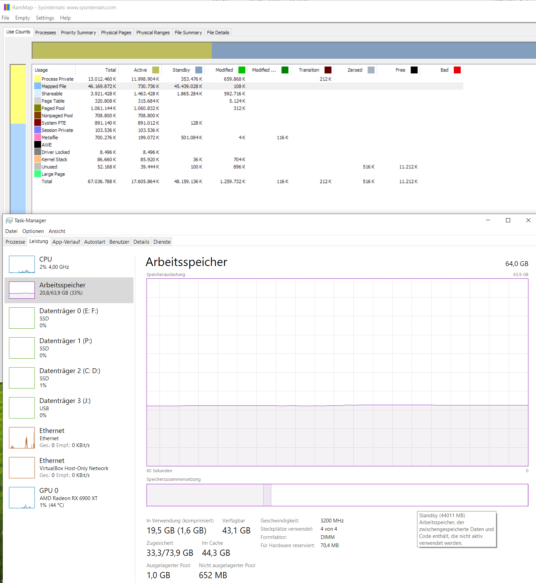Image resolution: width=536 pixels, height=583 pixels.
Task: Click the Metafile pink color icon
Action: coord(38,137)
